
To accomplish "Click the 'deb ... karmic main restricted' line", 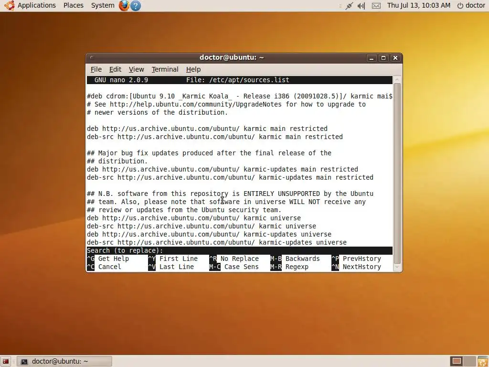I will pyautogui.click(x=207, y=129).
